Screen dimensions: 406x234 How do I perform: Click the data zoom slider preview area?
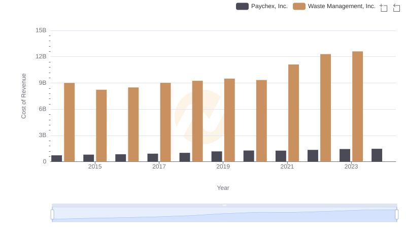[224, 215]
